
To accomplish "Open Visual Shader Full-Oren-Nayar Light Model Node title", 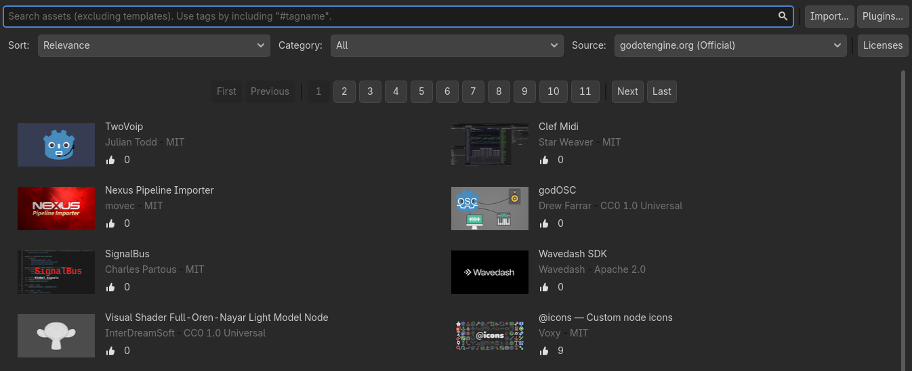I will coord(217,318).
